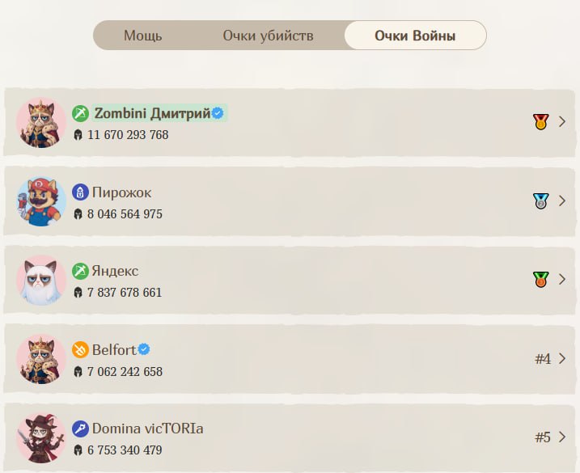Click the verified badge next to Zombini Дмитрий
Viewport: 580px width, 473px height.
coord(218,113)
